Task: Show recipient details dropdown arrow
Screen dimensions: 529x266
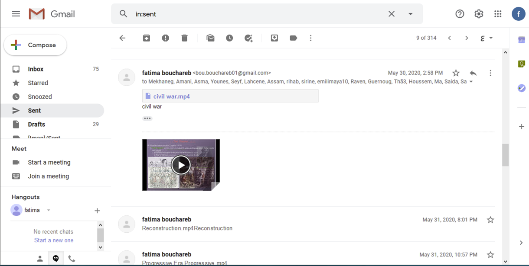Action: pyautogui.click(x=471, y=82)
